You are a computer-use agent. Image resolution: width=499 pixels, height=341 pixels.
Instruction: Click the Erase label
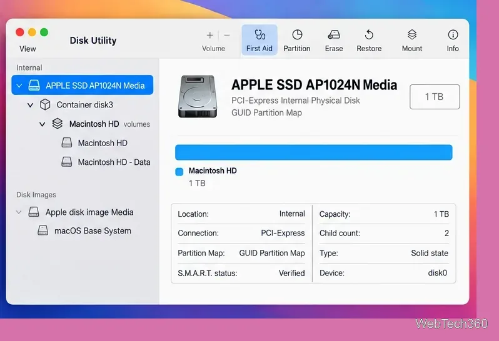click(x=334, y=49)
